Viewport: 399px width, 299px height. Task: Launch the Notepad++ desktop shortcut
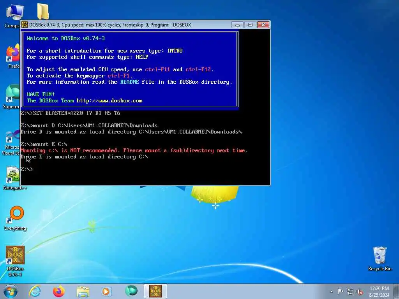point(15,178)
